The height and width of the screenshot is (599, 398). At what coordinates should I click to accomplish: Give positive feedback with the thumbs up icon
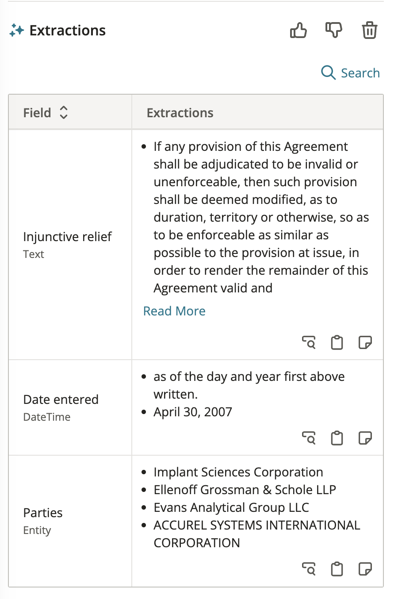coord(298,30)
